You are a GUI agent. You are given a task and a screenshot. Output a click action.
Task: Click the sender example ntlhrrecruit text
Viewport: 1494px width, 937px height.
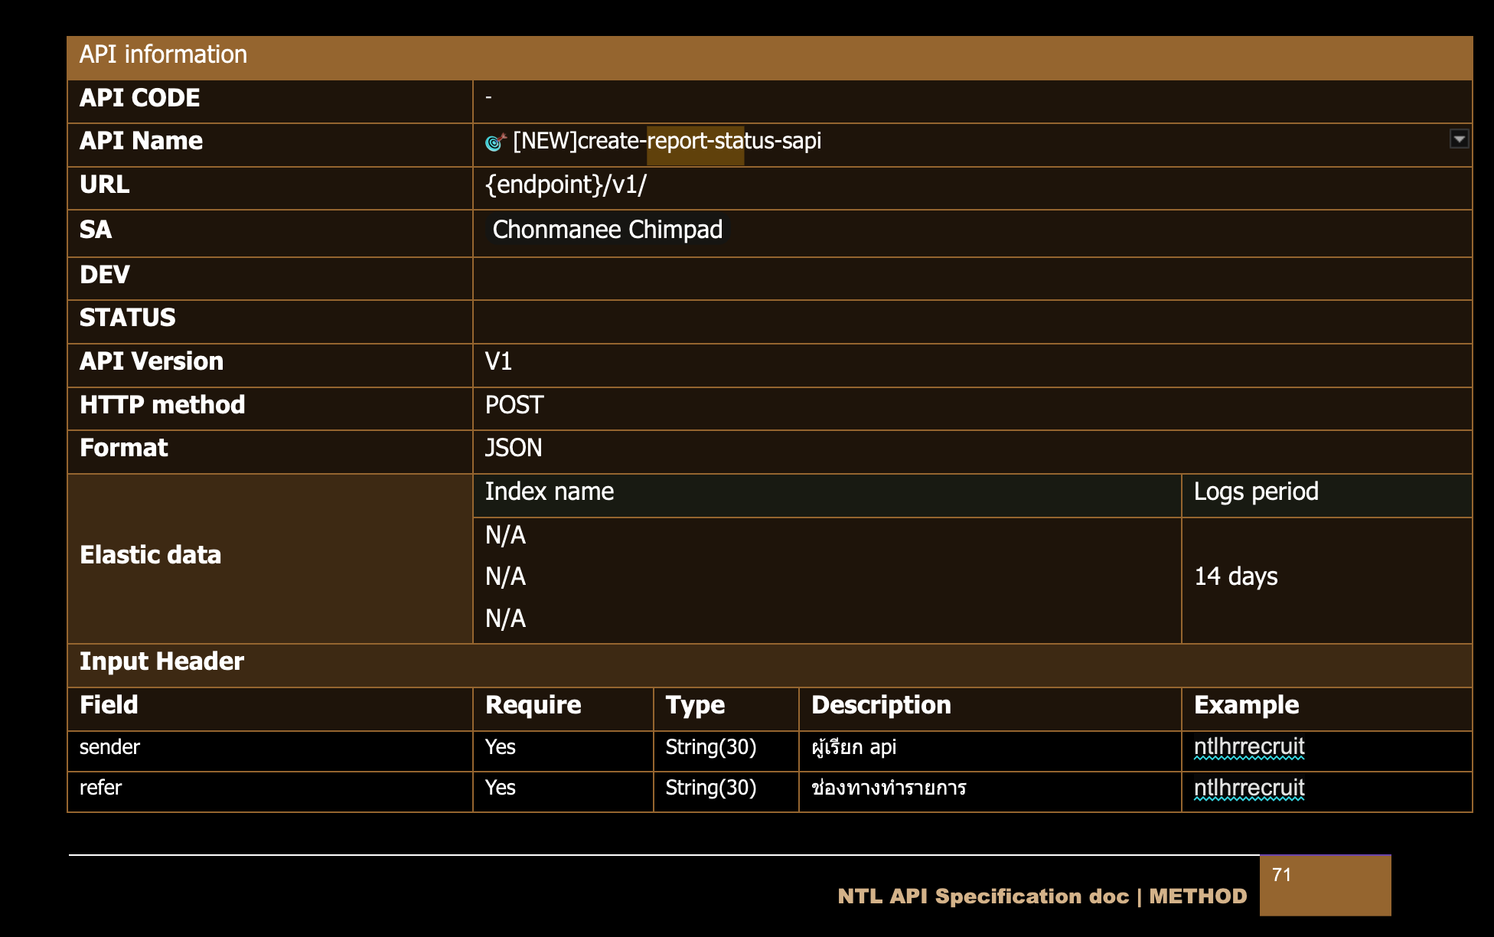1248,746
